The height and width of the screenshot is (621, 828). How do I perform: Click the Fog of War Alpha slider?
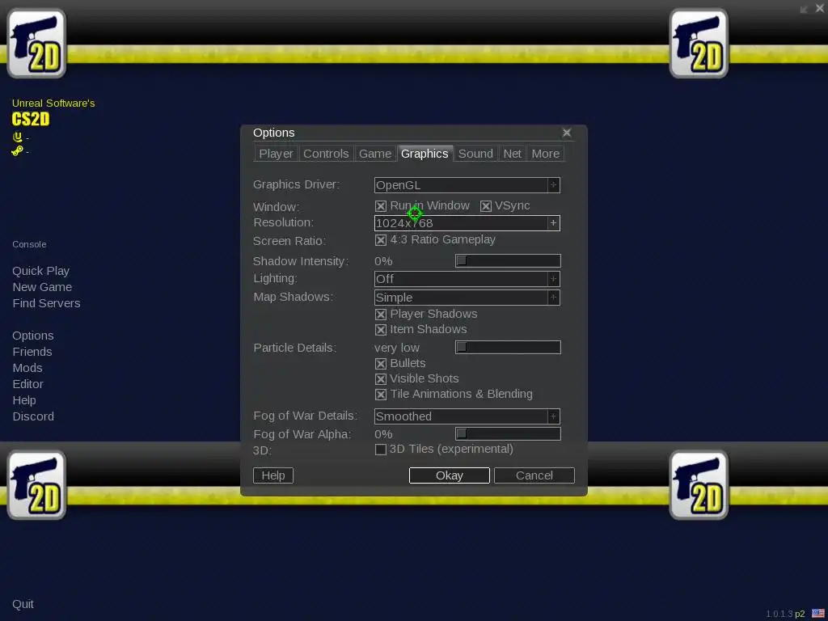pyautogui.click(x=508, y=433)
